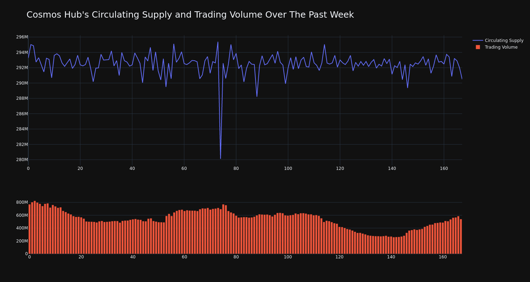Click the 100 tick under supply chart
The height and width of the screenshot is (282, 530).
click(288, 168)
